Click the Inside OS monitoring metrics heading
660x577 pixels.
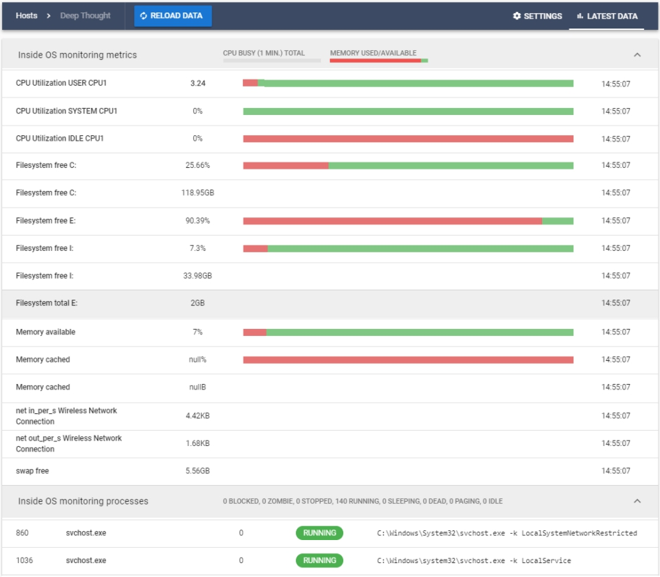pyautogui.click(x=77, y=54)
